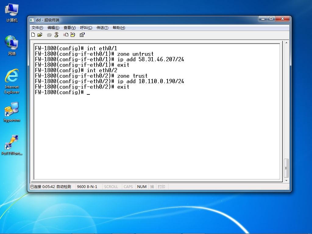Close the 超级终端 window
Image resolution: width=312 pixels, height=234 pixels.
[282, 19]
